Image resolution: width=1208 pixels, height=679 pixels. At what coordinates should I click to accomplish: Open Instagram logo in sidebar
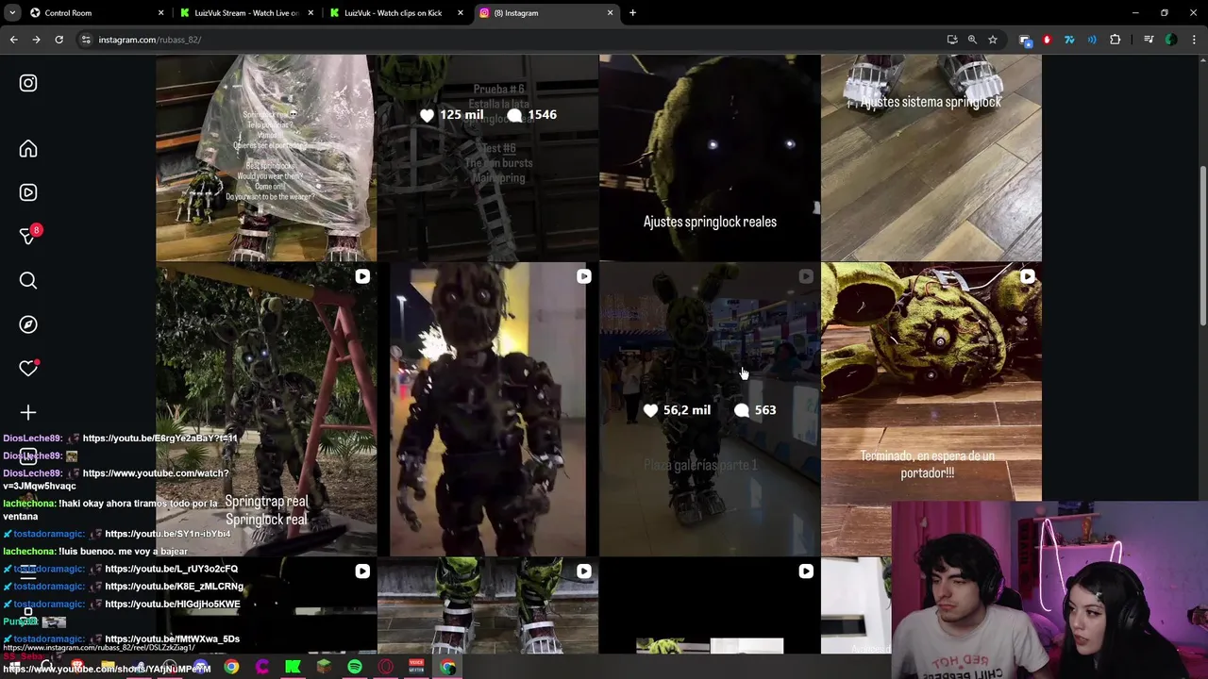28,83
